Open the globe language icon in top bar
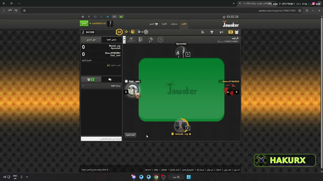323x181 pixels. [x=83, y=17]
